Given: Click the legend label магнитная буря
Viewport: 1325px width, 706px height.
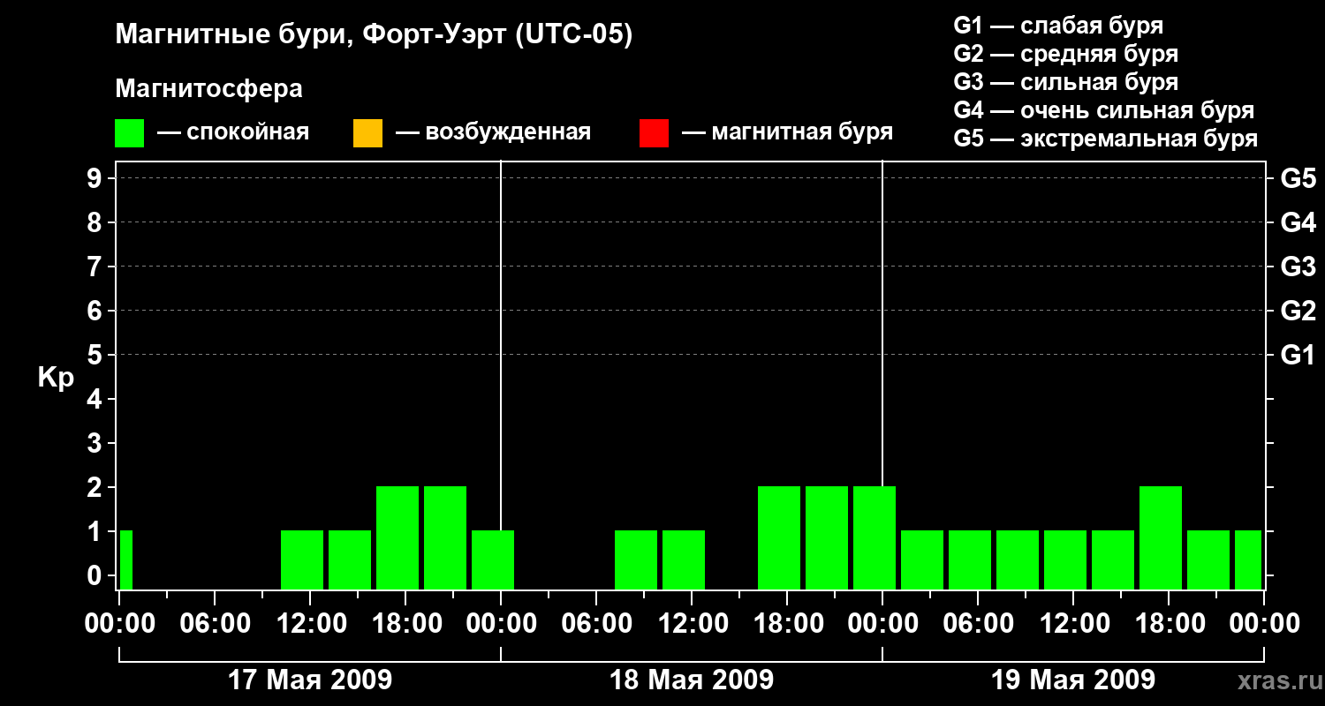Looking at the screenshot, I should pyautogui.click(x=802, y=133).
